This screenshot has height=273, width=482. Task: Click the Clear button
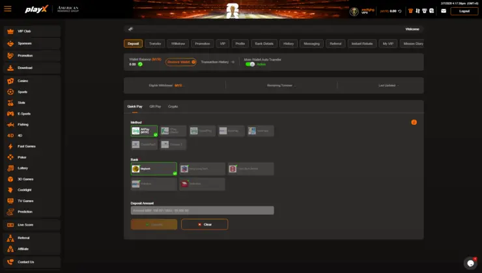(205, 224)
